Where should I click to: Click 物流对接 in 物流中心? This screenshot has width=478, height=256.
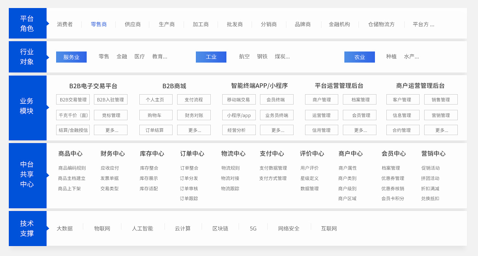pyautogui.click(x=230, y=178)
